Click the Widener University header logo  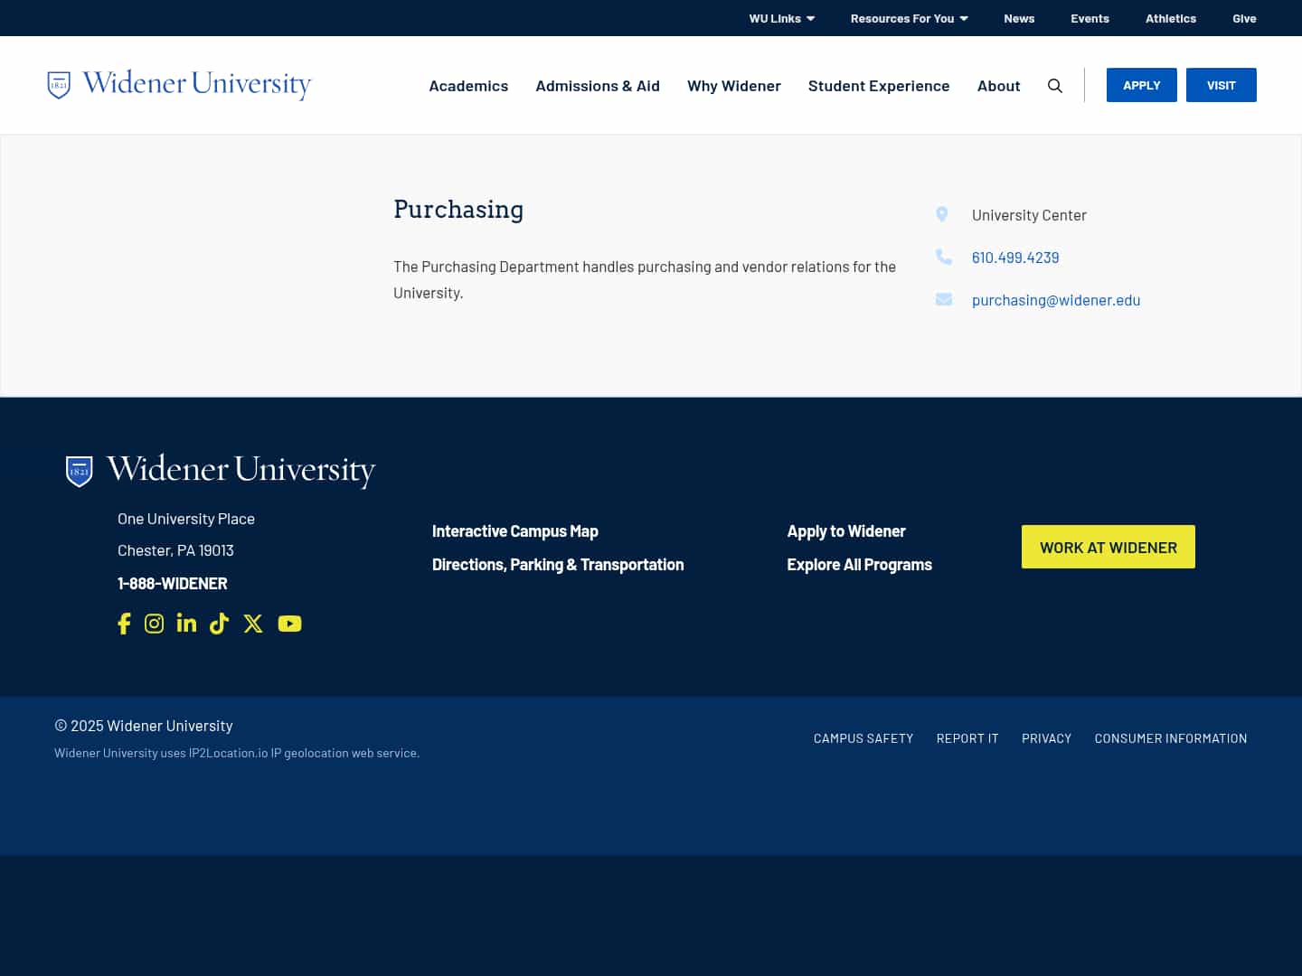point(179,84)
